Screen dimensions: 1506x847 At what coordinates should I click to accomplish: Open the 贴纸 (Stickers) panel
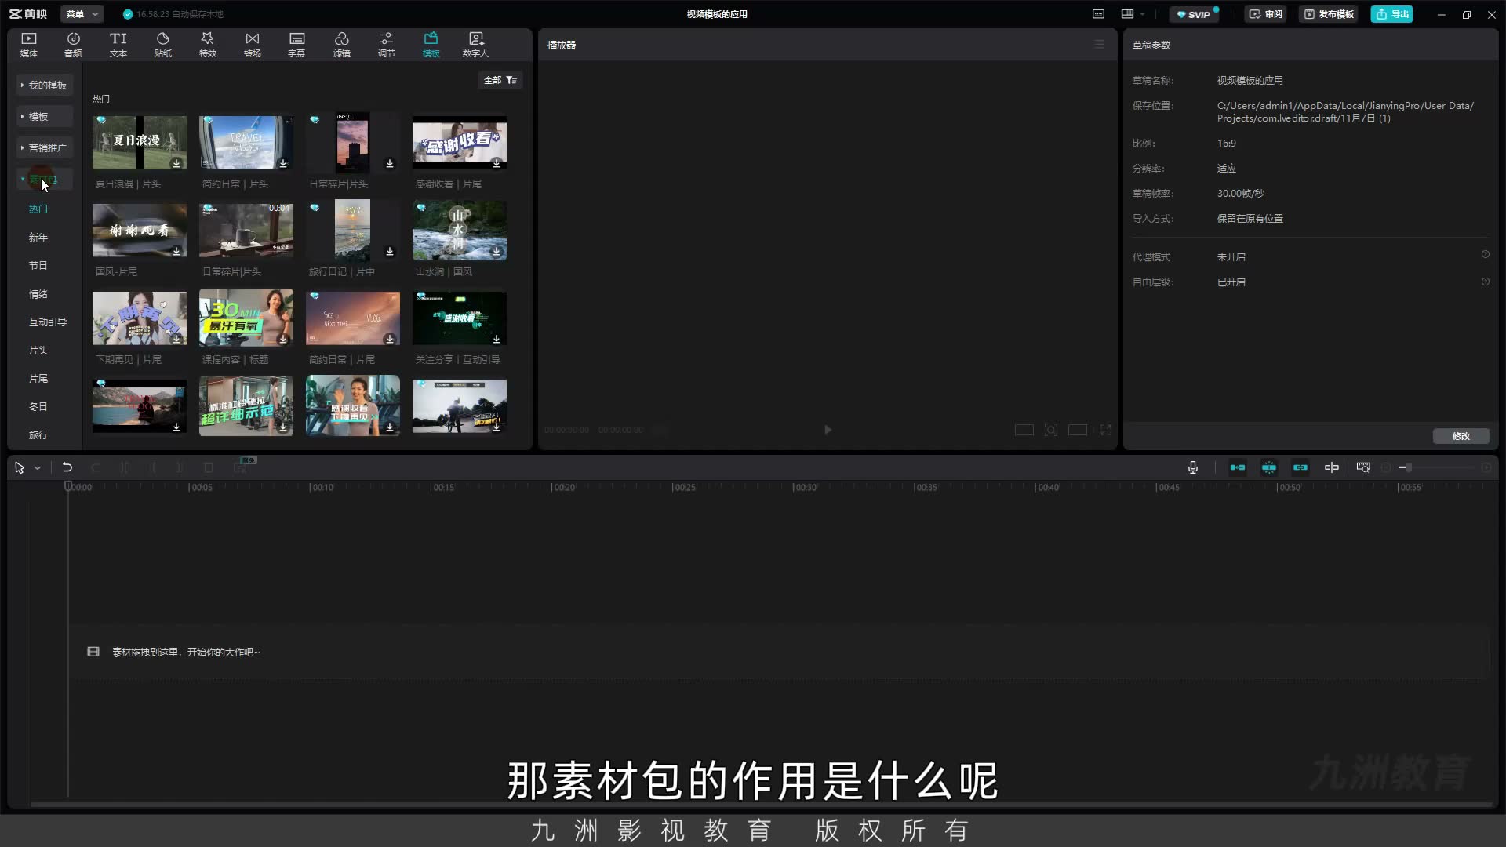[x=163, y=45]
